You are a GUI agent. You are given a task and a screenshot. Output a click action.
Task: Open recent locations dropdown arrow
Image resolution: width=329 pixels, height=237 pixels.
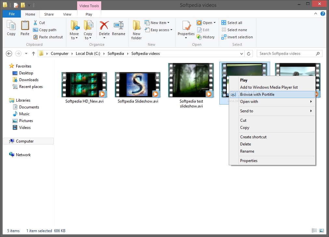[26, 54]
